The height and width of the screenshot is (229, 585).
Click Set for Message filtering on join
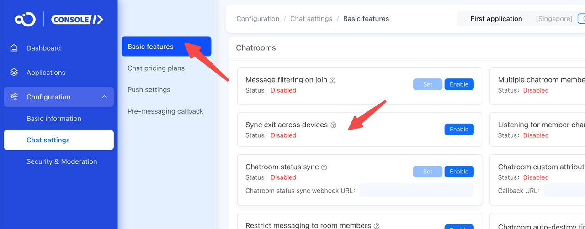point(428,84)
